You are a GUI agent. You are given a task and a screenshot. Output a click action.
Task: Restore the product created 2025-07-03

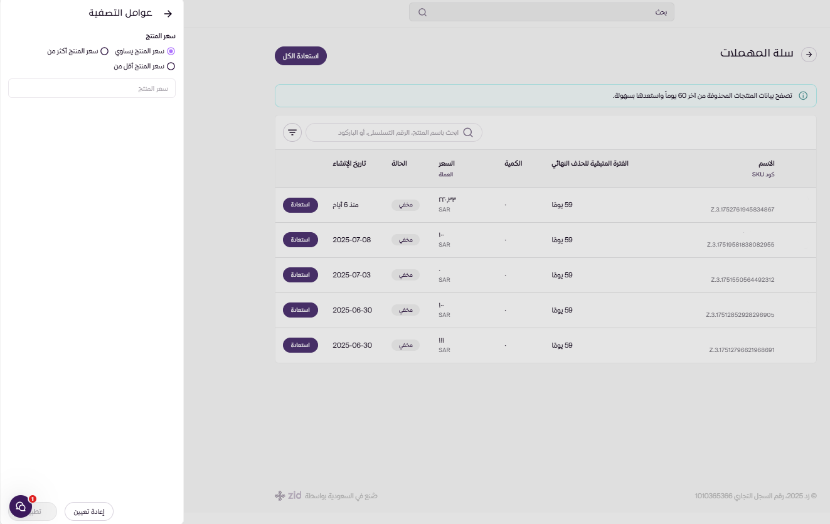click(301, 275)
